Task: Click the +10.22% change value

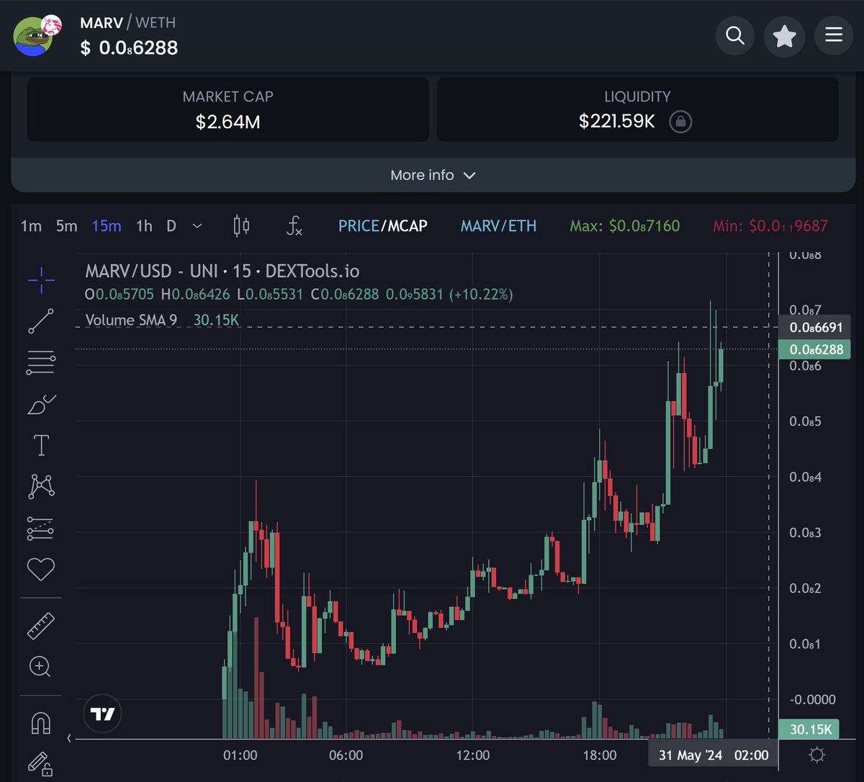Action: (x=480, y=295)
